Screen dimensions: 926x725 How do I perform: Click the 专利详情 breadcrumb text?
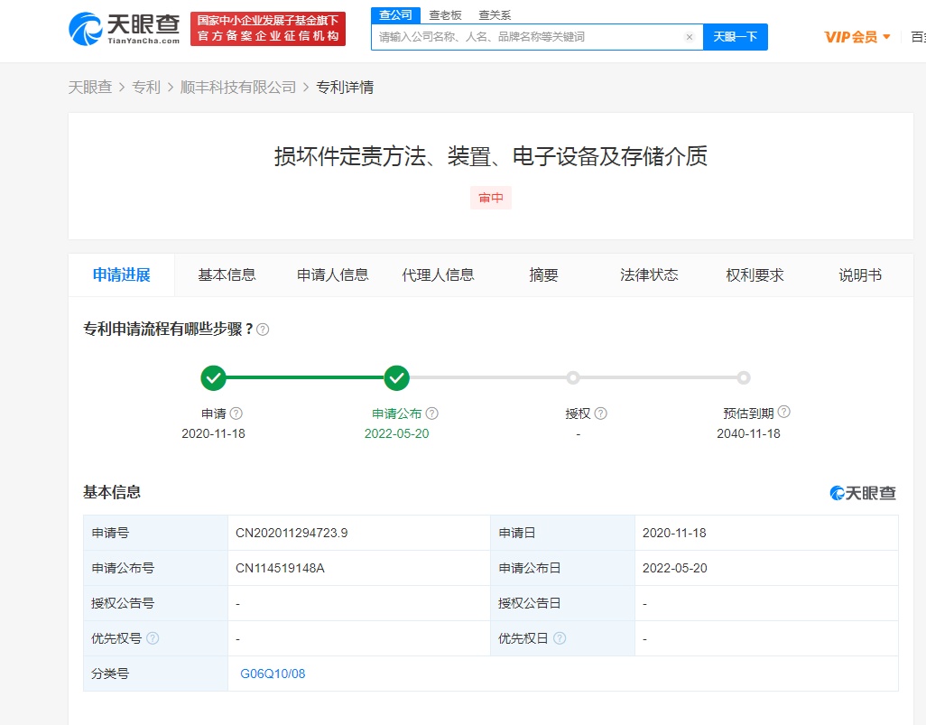click(345, 88)
